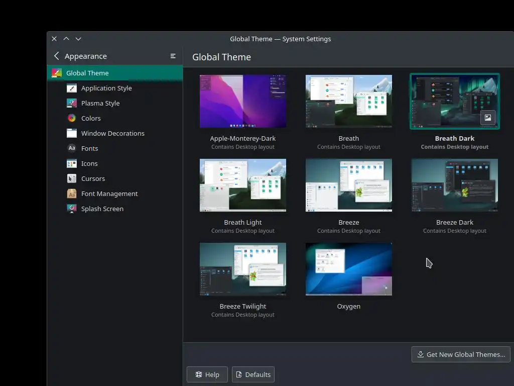The width and height of the screenshot is (514, 386).
Task: Click the Font Management icon
Action: 71,194
